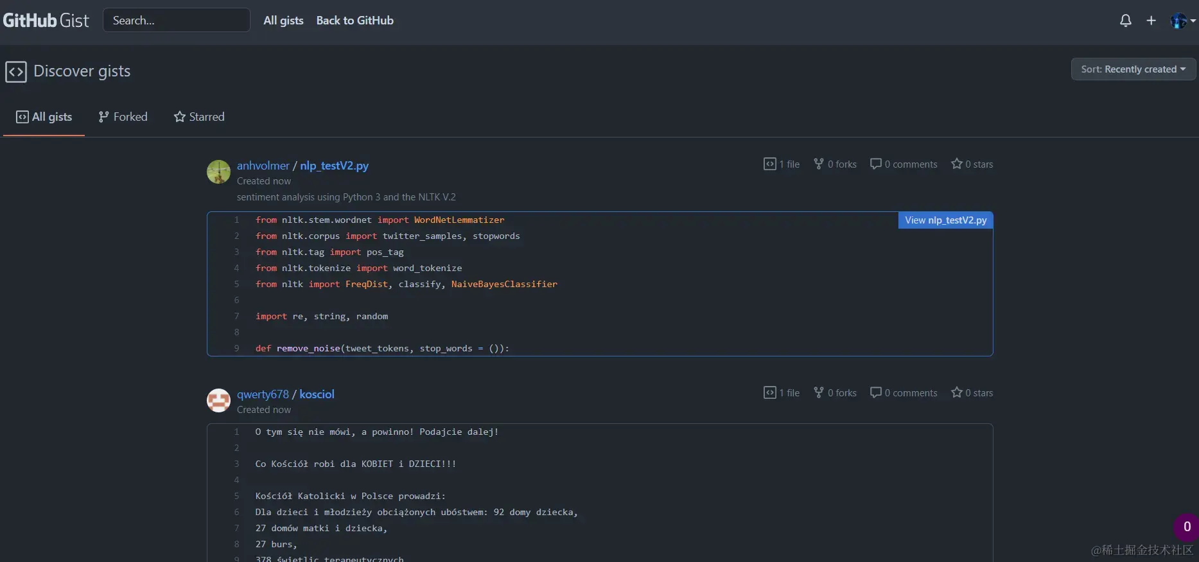Viewport: 1199px width, 562px height.
Task: Click the purple 0 badge button
Action: [x=1186, y=527]
